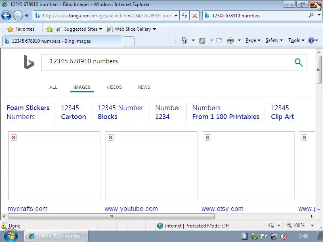Click the teal Bing search magnifier button
This screenshot has width=323, height=242.
pos(298,63)
